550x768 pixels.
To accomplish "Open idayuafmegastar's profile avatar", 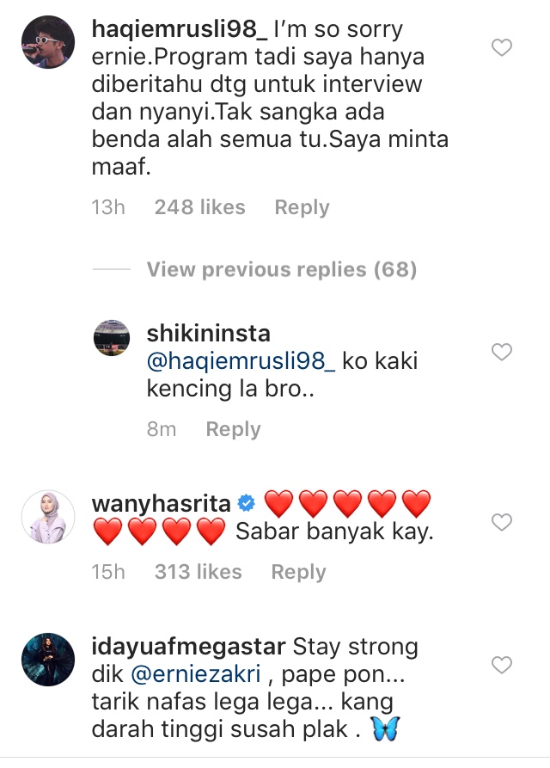I will 48,660.
